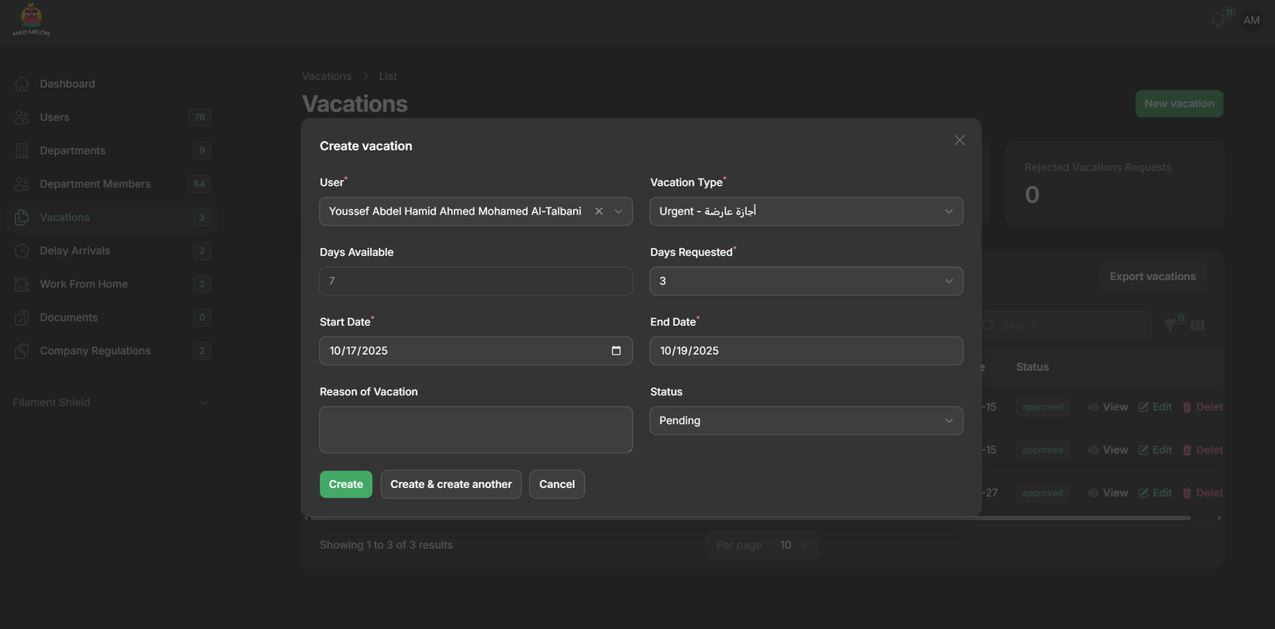The image size is (1275, 629).
Task: Cancel the vacation form
Action: click(x=556, y=485)
